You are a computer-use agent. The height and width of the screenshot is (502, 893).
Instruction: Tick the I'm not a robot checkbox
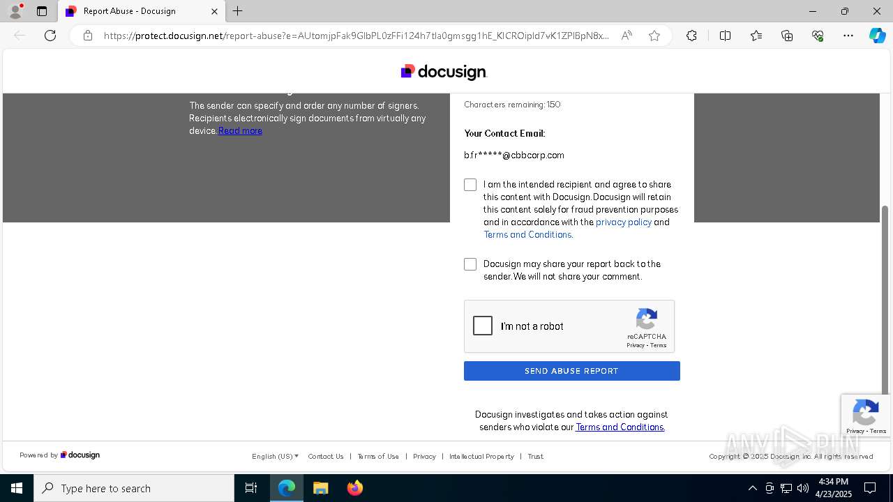pyautogui.click(x=483, y=326)
